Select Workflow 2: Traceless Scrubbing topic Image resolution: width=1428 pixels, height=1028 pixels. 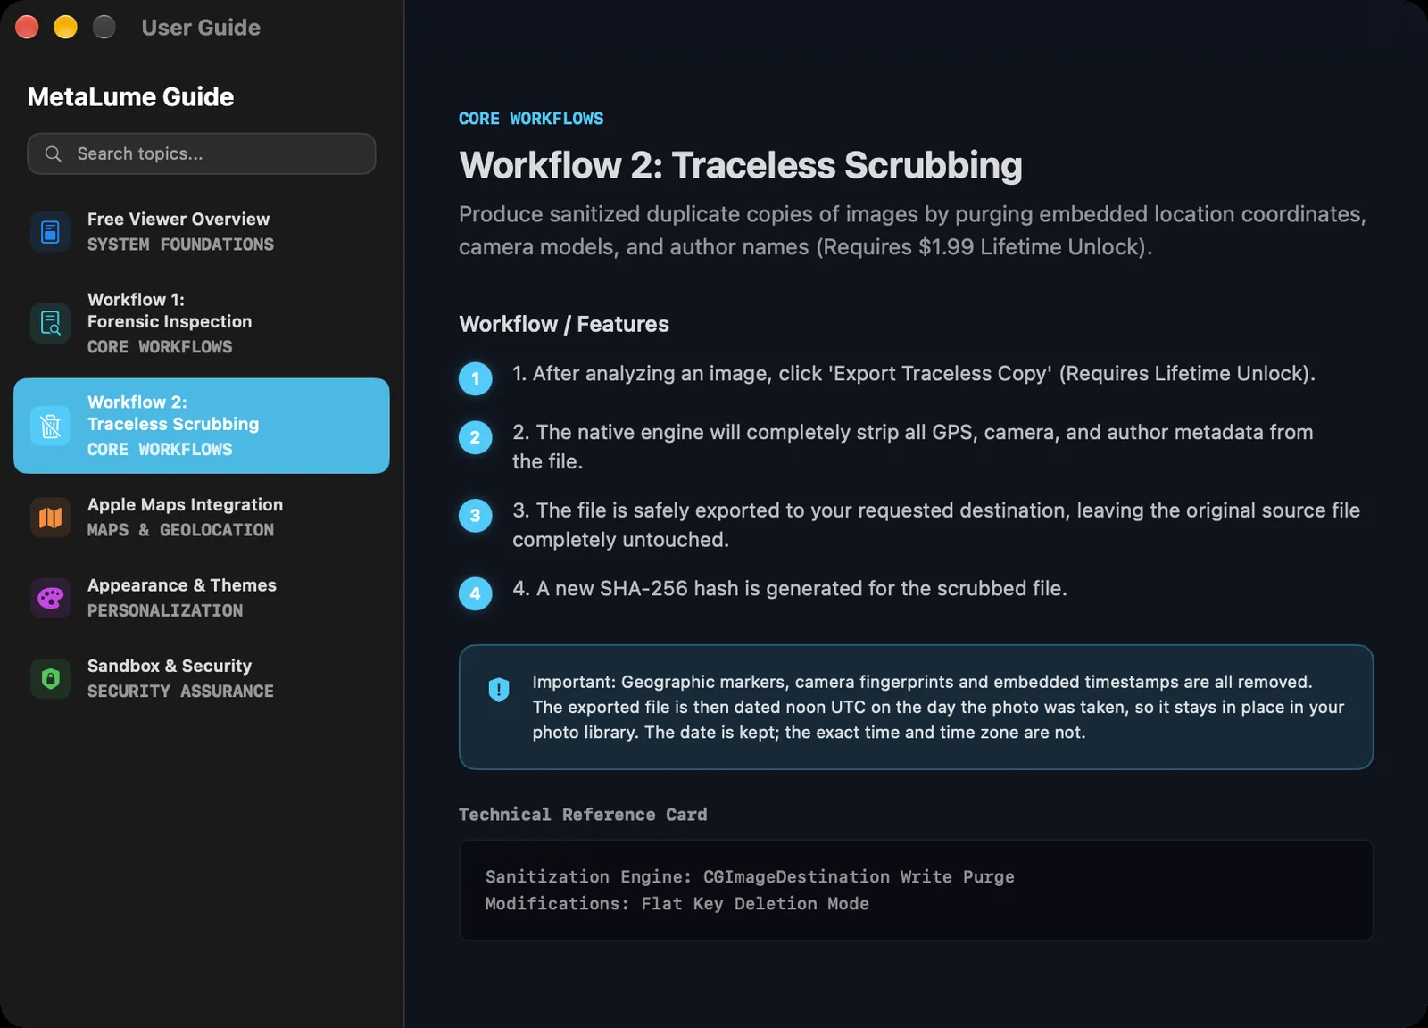coord(202,426)
